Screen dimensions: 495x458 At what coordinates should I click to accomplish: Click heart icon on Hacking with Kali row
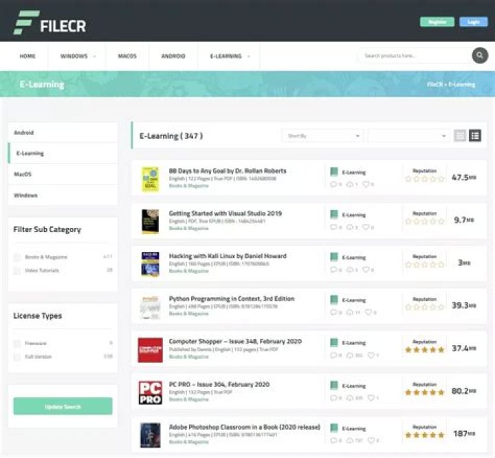click(x=366, y=269)
